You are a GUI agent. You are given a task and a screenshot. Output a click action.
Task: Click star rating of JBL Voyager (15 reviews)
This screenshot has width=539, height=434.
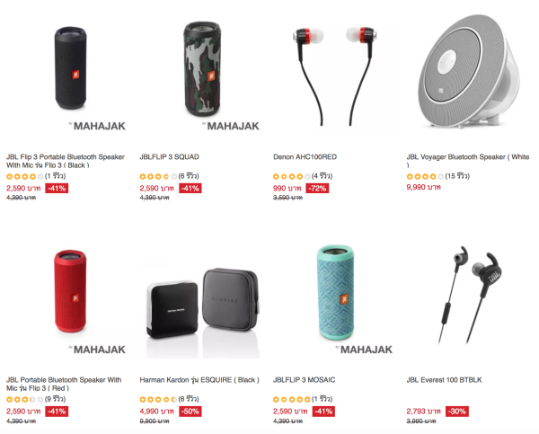click(x=425, y=177)
